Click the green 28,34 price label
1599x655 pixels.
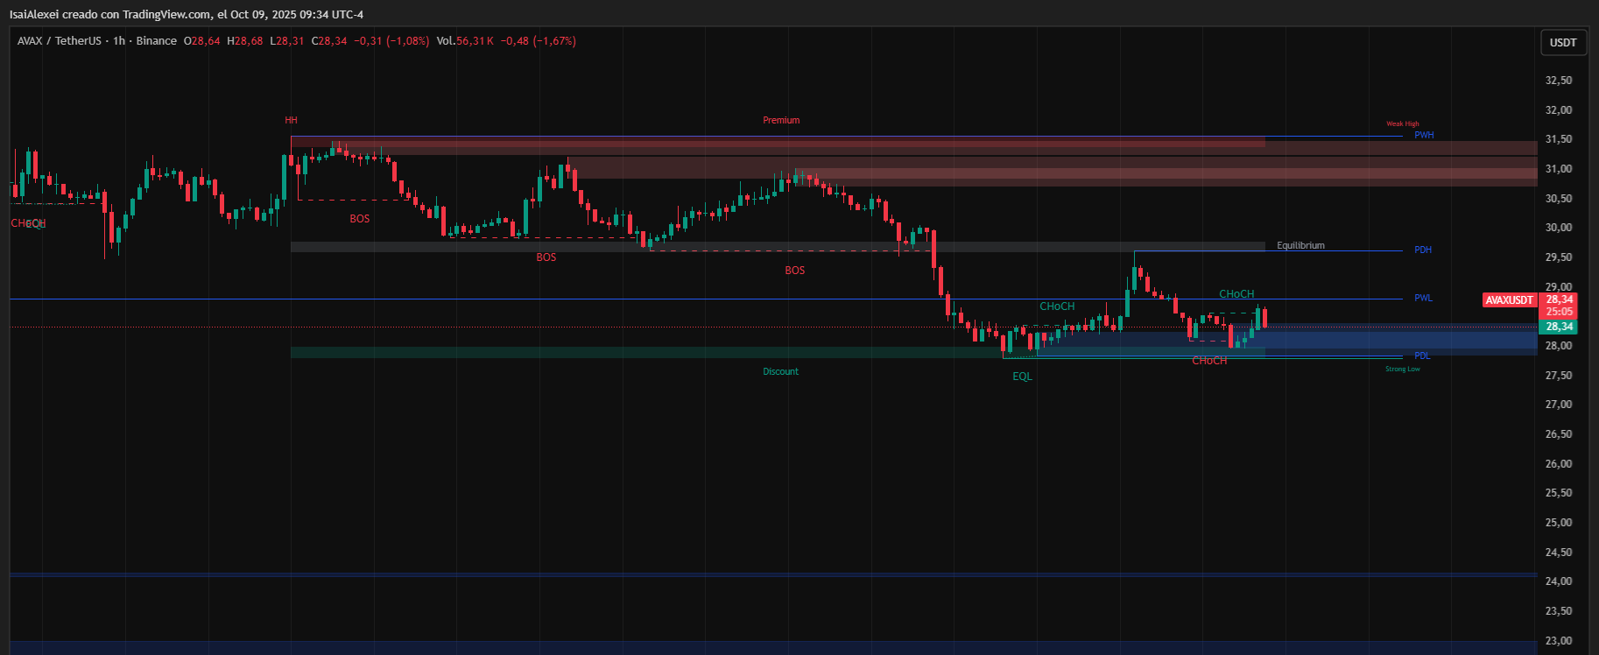pos(1560,327)
